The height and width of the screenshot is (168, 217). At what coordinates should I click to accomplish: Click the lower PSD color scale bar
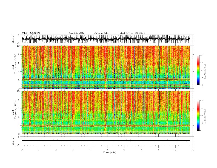(x=198, y=116)
